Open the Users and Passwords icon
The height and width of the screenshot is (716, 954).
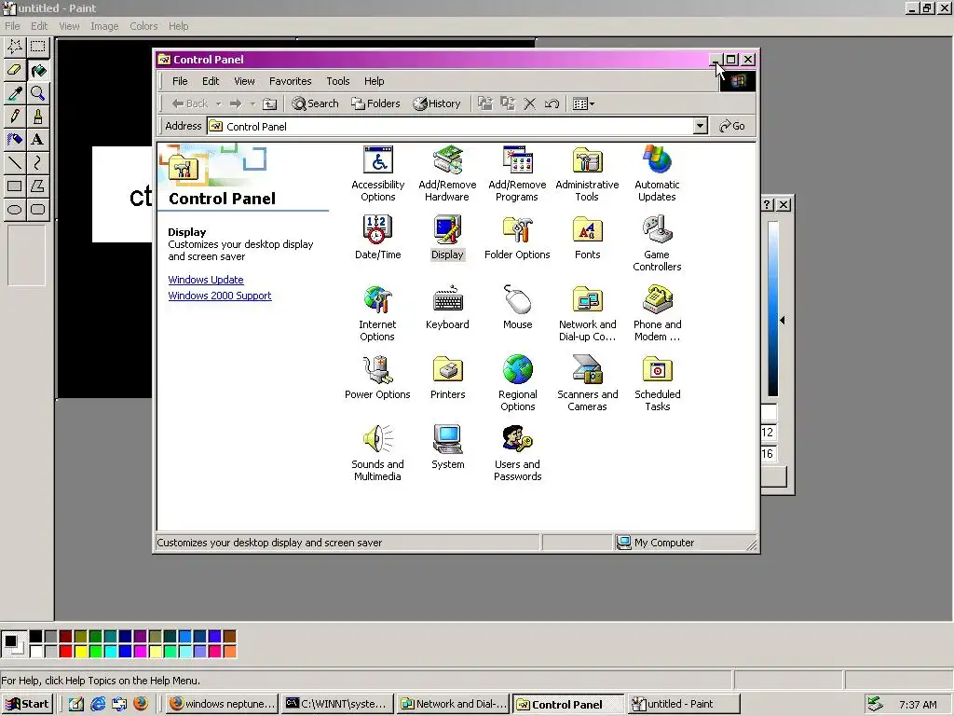[x=517, y=453]
